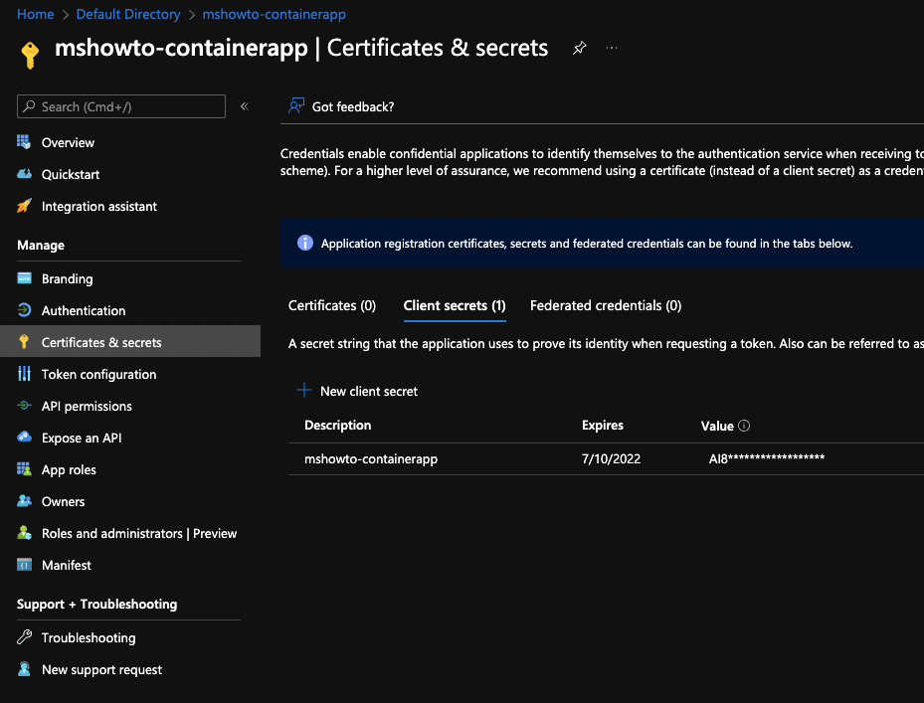
Task: Click the Roles and administrators icon
Action: pos(24,533)
